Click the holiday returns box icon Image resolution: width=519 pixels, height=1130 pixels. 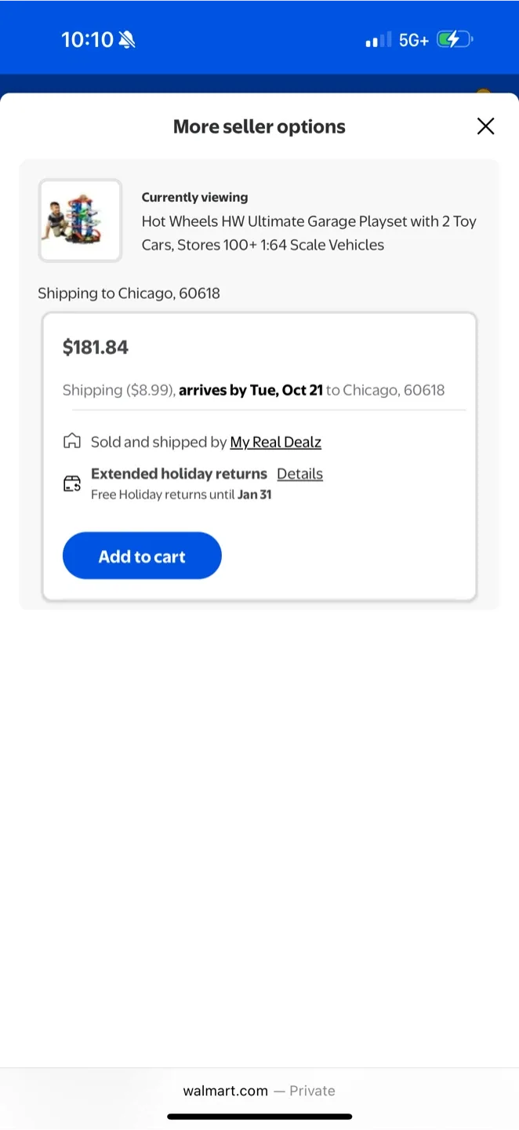pos(72,483)
